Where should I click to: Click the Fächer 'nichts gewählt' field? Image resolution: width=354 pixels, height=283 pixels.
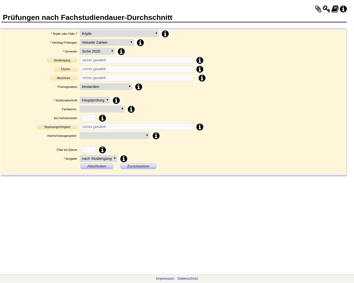[137, 69]
